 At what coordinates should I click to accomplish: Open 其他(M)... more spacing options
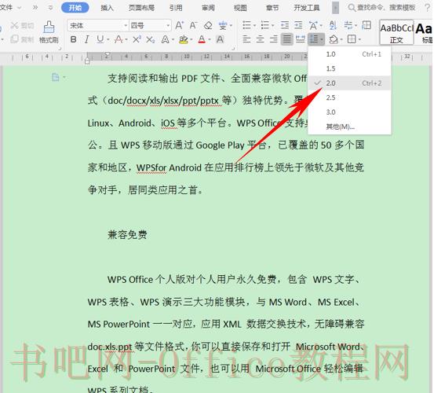tap(349, 127)
